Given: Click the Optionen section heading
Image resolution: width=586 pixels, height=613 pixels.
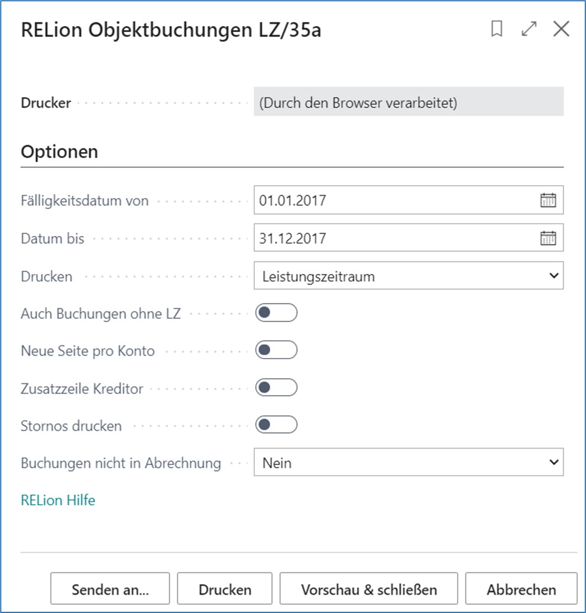Looking at the screenshot, I should (59, 151).
